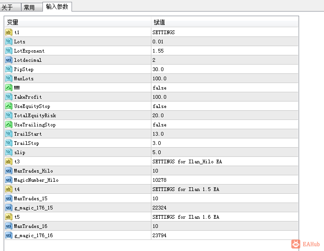Click the 变量 column header
Image resolution: width=324 pixels, height=251 pixels.
[78, 22]
